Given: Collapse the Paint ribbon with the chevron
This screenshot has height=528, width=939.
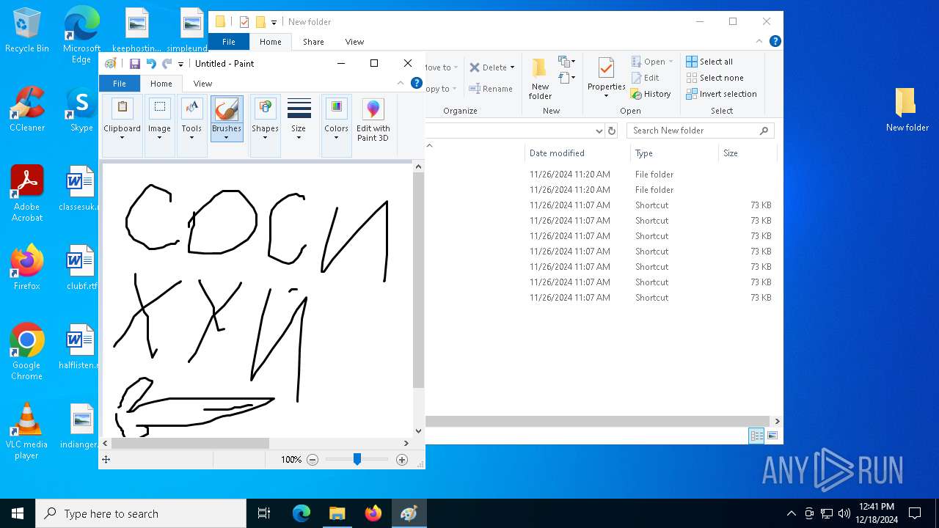Looking at the screenshot, I should [x=401, y=84].
